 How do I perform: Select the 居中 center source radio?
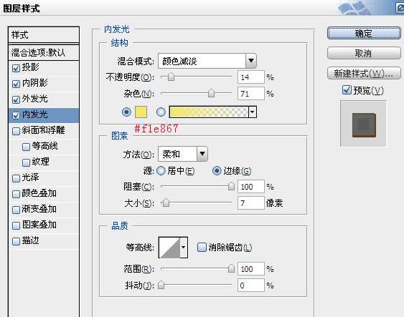[161, 171]
